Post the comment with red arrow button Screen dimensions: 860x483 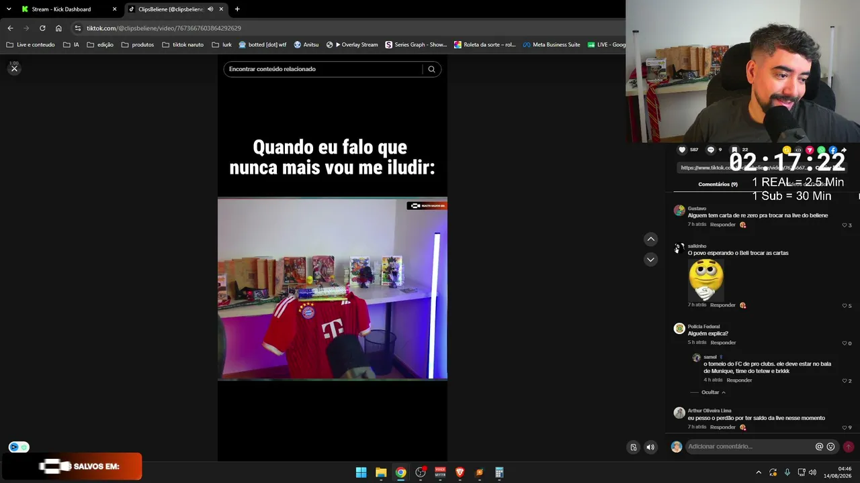coord(849,447)
